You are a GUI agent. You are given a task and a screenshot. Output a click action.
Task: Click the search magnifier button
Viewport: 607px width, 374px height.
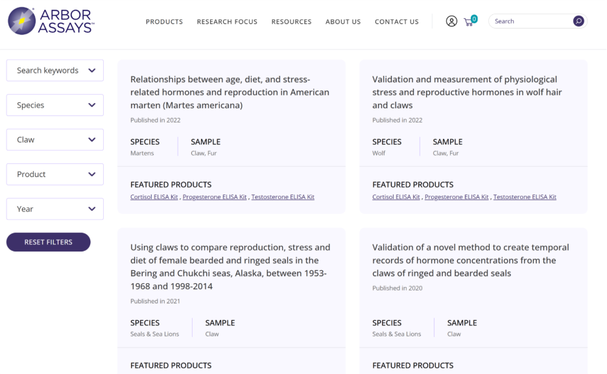click(x=578, y=21)
